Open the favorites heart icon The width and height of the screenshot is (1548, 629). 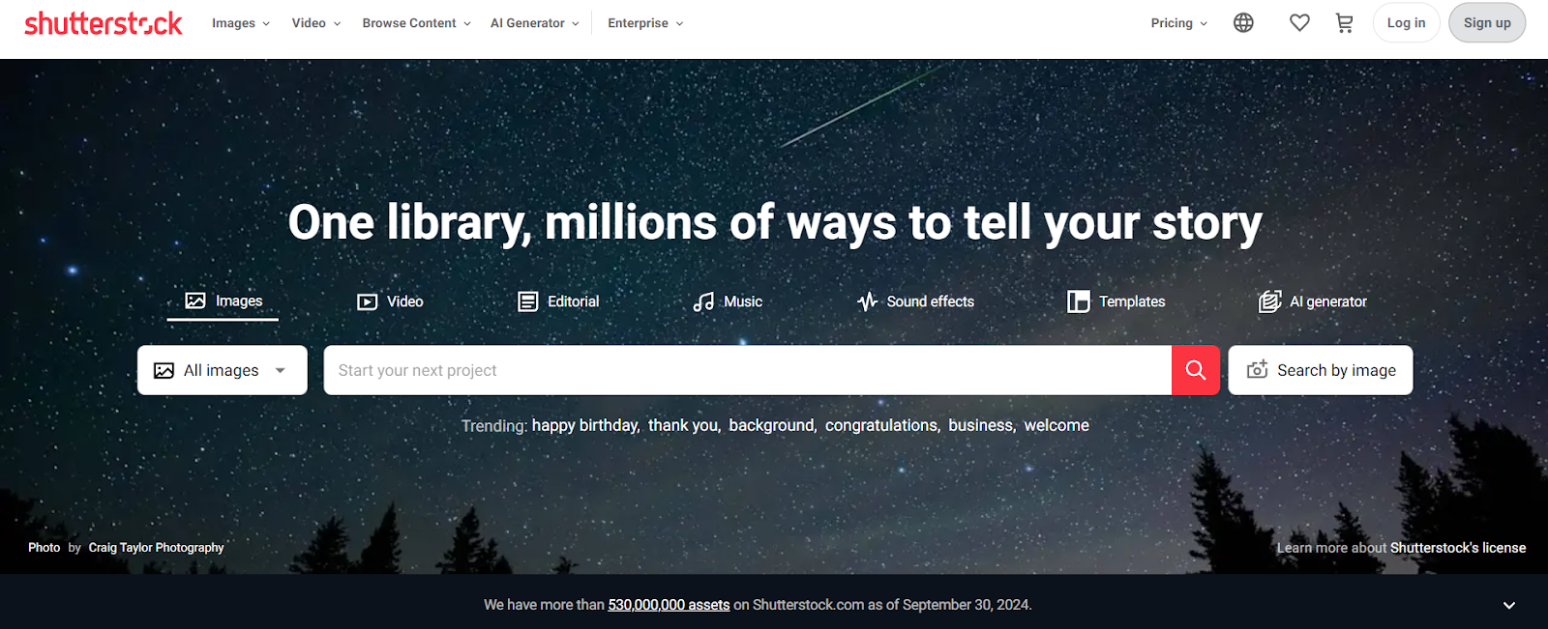[1299, 23]
